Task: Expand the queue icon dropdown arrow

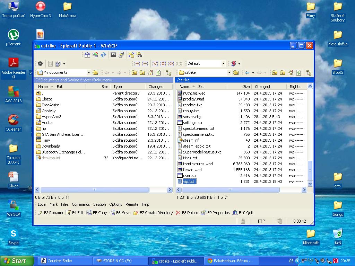Action: pyautogui.click(x=64, y=64)
